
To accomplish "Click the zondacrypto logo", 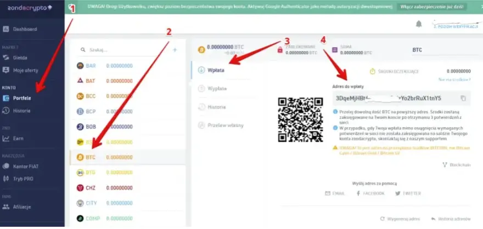I will [x=30, y=8].
